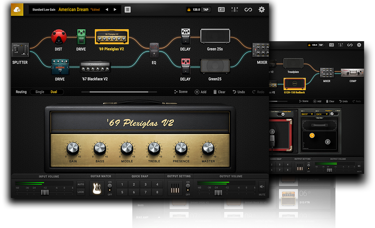
Task: Select Quick Snap 7 in the front window
Action: (146, 192)
